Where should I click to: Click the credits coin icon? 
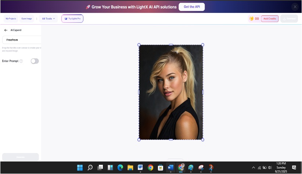click(252, 19)
